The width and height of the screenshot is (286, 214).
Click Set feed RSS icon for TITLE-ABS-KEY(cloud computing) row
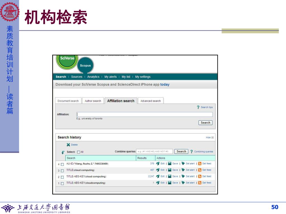coord(199,176)
